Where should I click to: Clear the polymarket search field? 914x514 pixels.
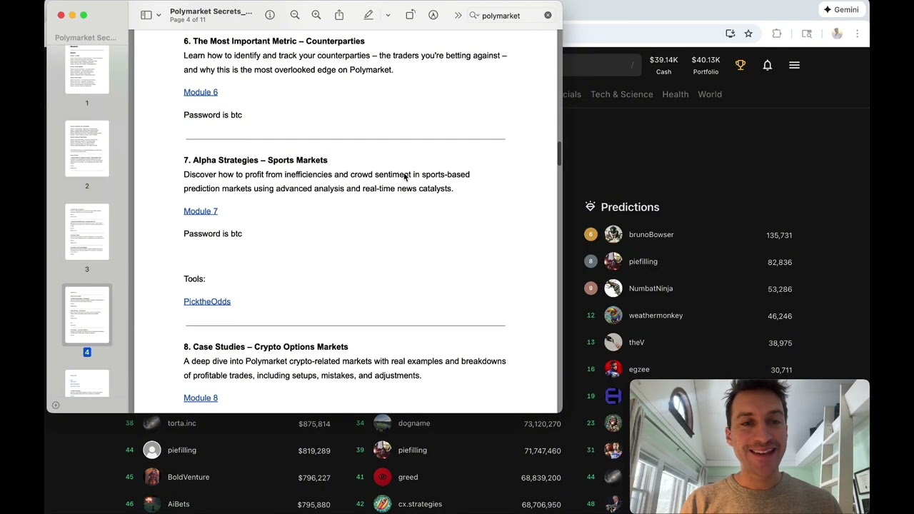[x=548, y=15]
